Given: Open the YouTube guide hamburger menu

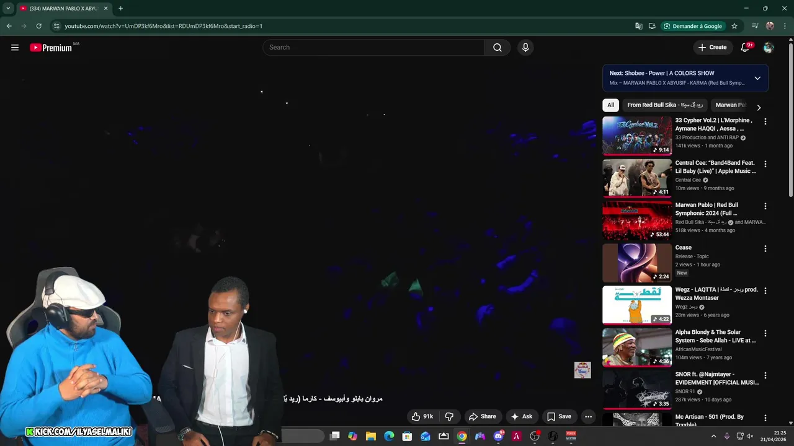Looking at the screenshot, I should coord(15,48).
